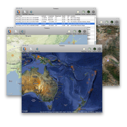
Task: Sort list by Depth column header
Action: [64, 16]
